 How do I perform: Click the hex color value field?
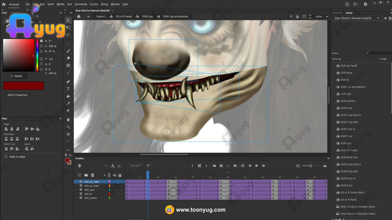pos(20,76)
